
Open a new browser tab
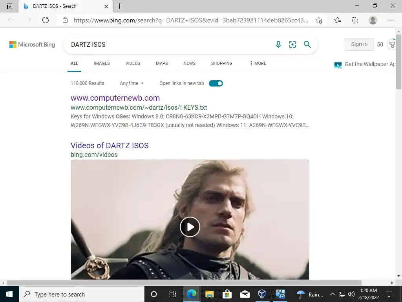tap(119, 6)
